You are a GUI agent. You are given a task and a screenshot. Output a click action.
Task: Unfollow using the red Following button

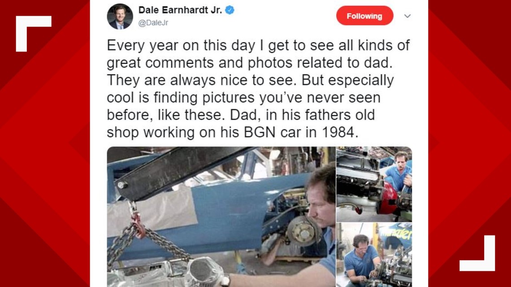365,16
